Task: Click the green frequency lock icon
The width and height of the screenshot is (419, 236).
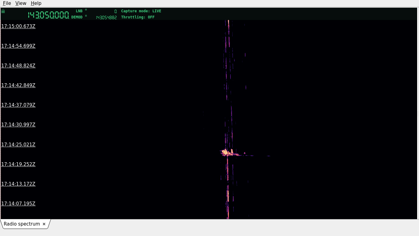Action: [3, 11]
